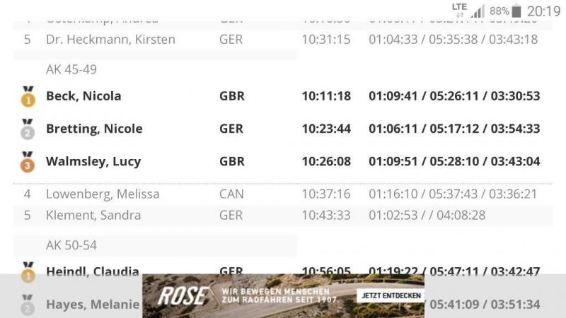This screenshot has width=566, height=318.
Task: Select the AK 50-54 age group header
Action: [71, 245]
